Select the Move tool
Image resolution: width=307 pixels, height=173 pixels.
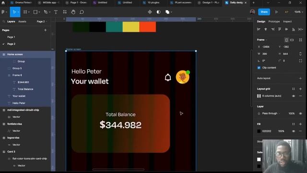(x=14, y=12)
